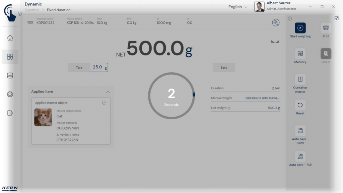Remove the applied master object Cat
The height and width of the screenshot is (193, 343).
point(104,103)
